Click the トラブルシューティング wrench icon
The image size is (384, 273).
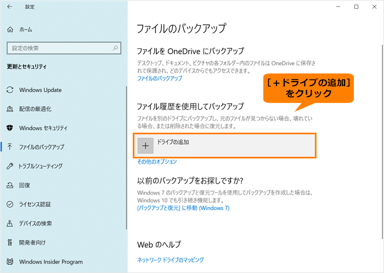[x=10, y=166]
